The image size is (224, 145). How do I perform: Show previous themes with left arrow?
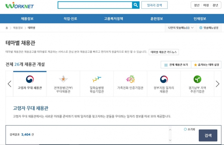9,84
